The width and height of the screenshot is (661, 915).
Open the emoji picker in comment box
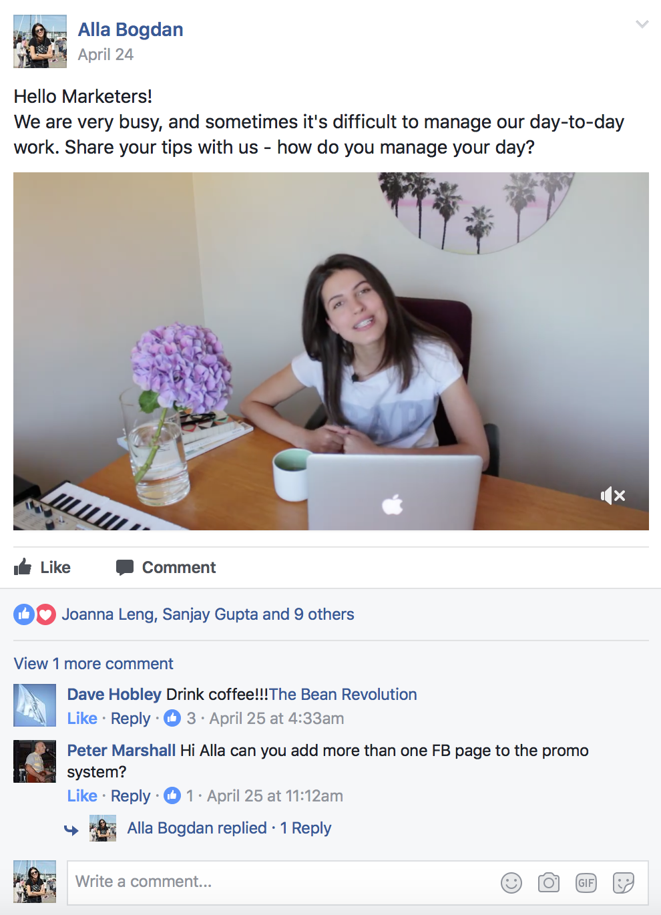[511, 883]
